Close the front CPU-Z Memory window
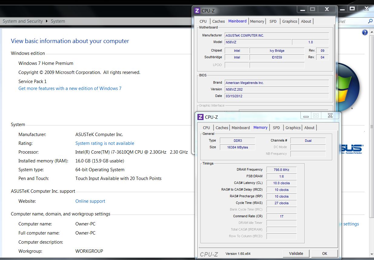Screen dimensions: 374x260 [330, 115]
